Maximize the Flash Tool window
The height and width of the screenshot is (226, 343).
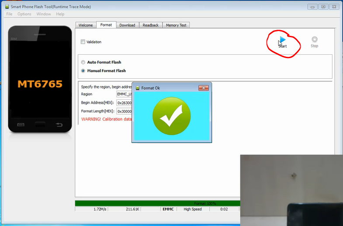[x=323, y=7]
